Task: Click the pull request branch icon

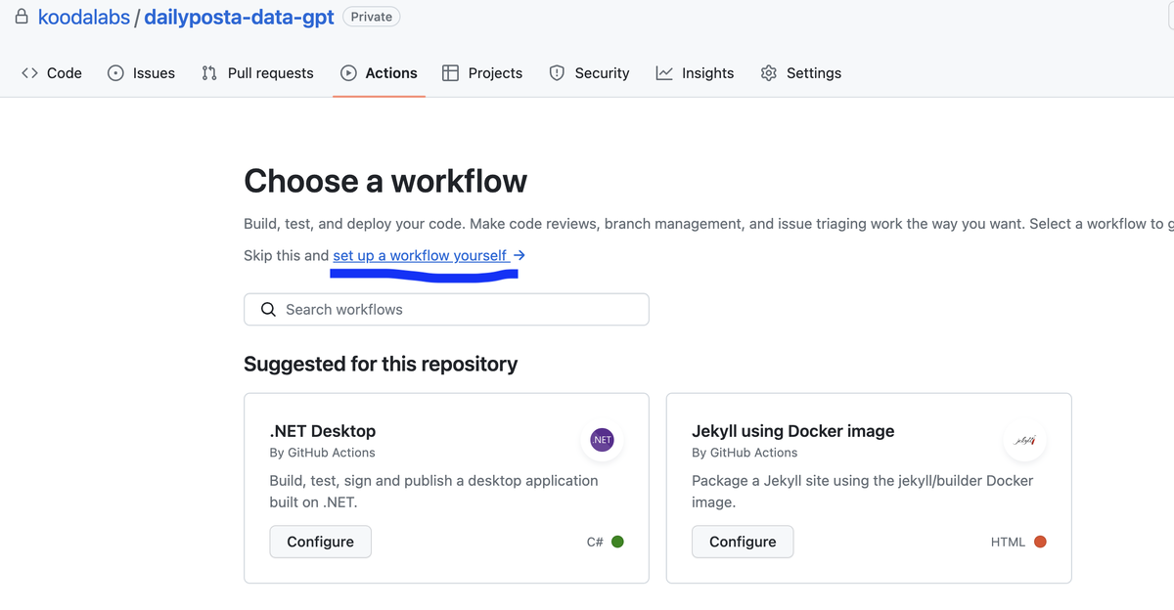Action: 209,73
